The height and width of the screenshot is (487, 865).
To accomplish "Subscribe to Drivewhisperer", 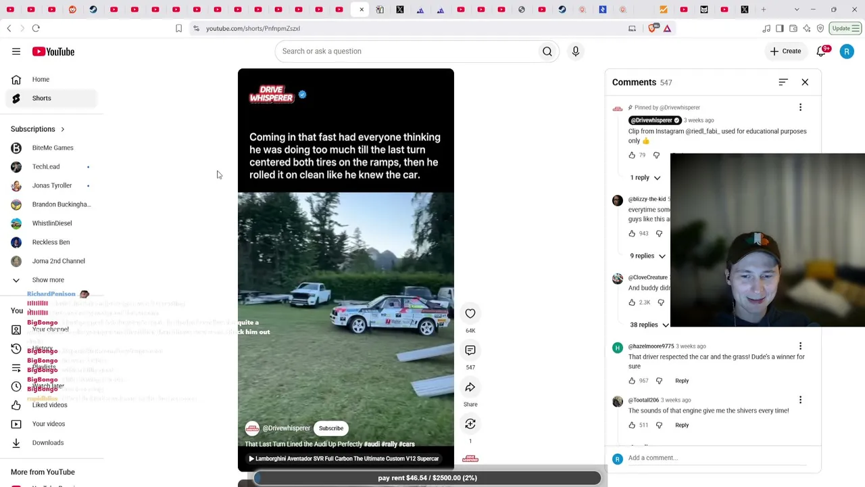I will [x=331, y=428].
